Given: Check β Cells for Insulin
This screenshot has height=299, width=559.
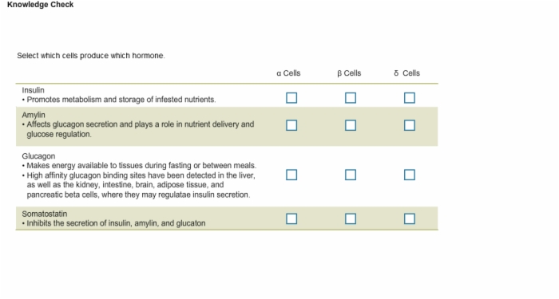Looking at the screenshot, I should coord(351,98).
